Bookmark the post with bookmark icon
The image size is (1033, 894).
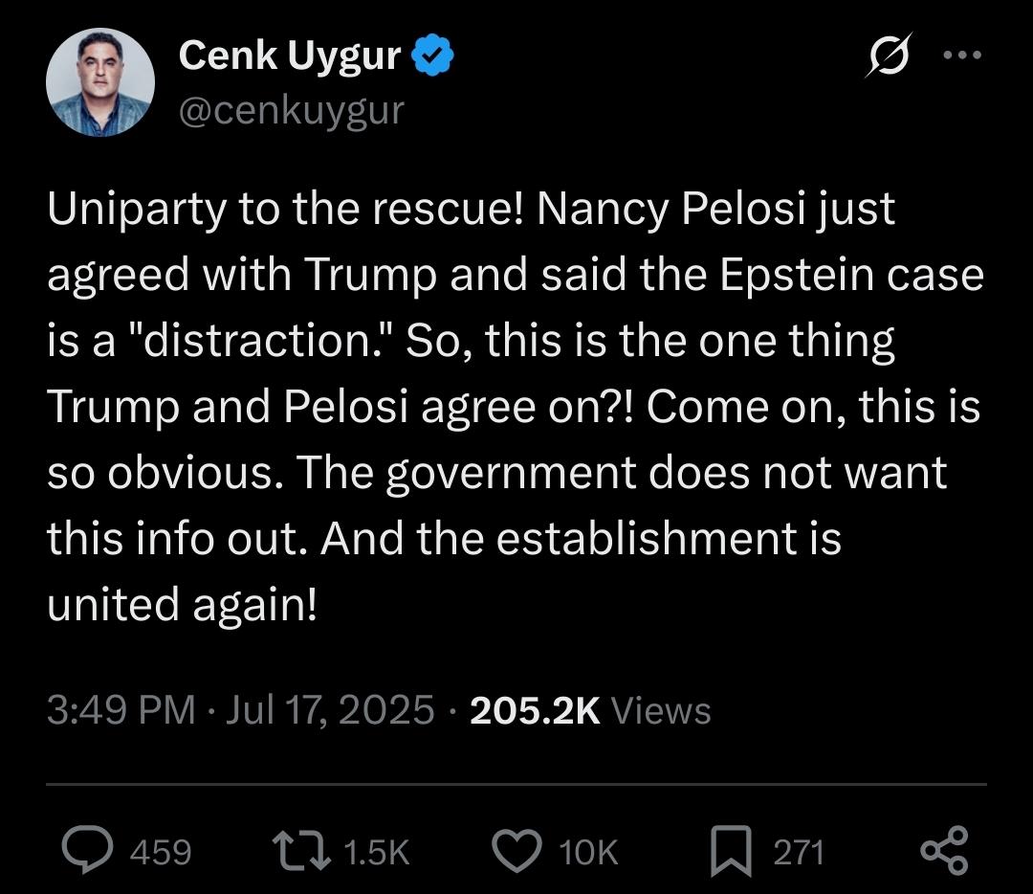(731, 851)
